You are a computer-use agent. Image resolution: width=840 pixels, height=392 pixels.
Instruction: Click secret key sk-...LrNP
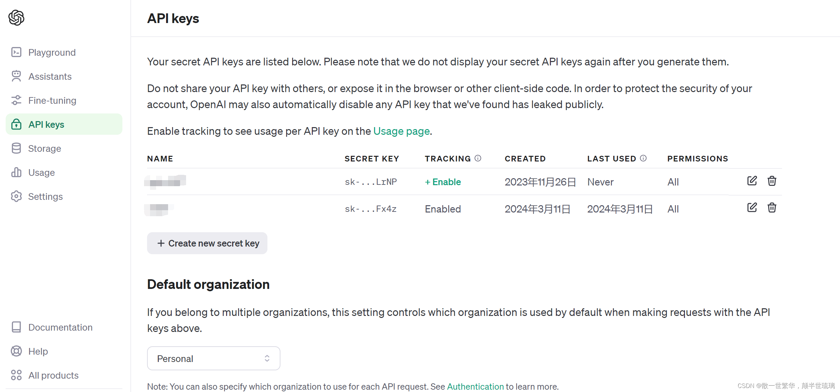pyautogui.click(x=371, y=182)
